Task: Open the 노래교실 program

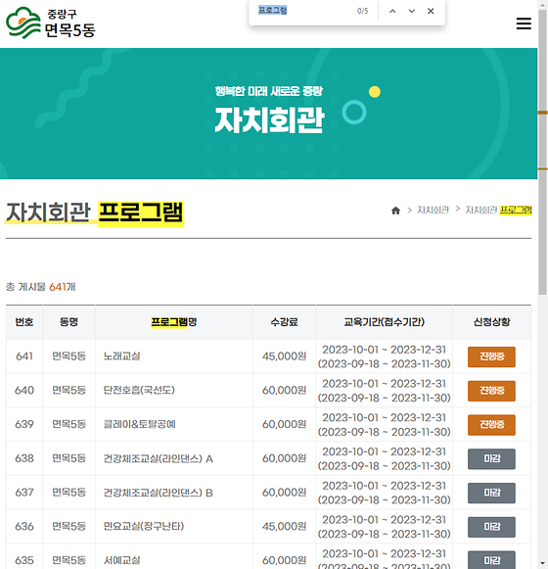Action: (x=122, y=356)
